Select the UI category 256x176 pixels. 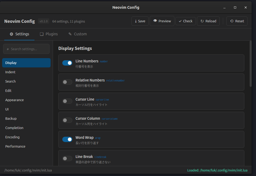click(x=26, y=109)
